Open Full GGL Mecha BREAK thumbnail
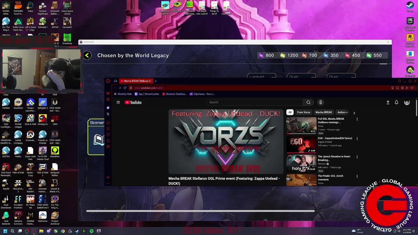The image size is (418, 235). (x=301, y=125)
